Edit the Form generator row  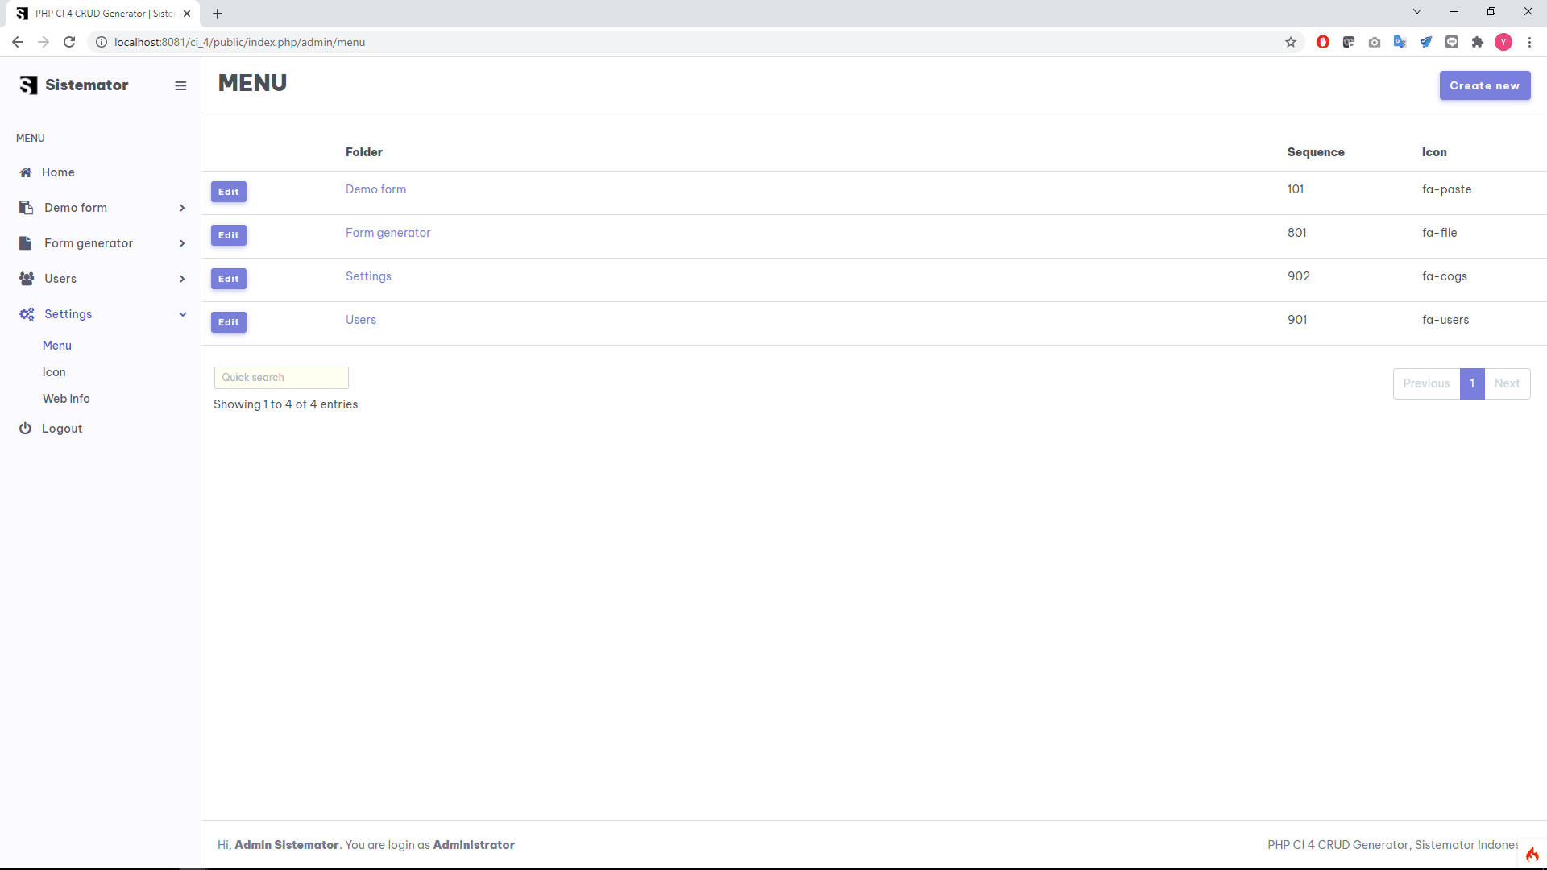tap(229, 235)
